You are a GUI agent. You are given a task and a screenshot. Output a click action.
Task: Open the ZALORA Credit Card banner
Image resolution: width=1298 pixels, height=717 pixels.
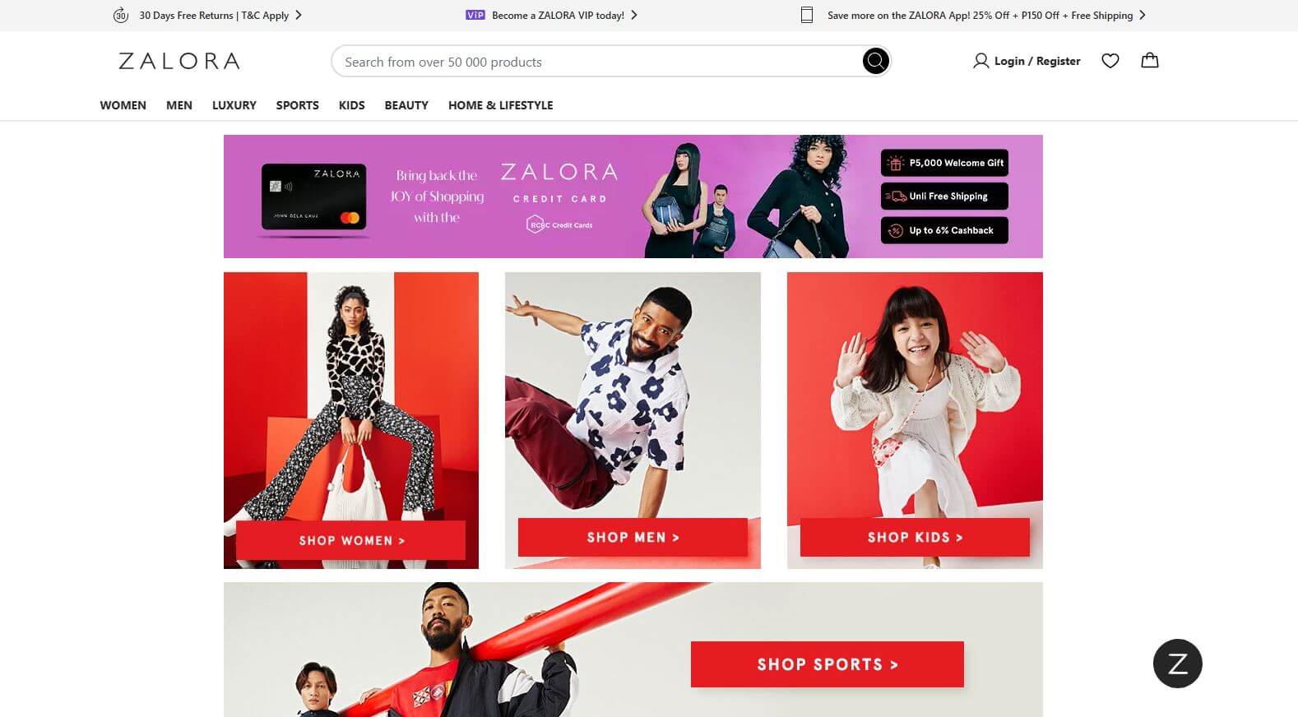click(633, 197)
